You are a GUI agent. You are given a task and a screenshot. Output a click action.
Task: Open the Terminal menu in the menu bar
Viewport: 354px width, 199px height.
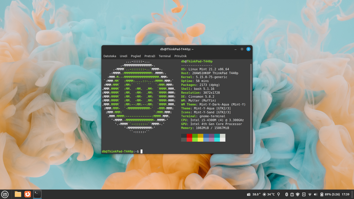(x=165, y=56)
